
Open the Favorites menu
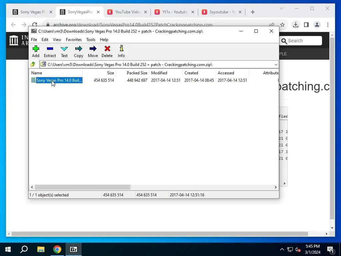point(74,39)
